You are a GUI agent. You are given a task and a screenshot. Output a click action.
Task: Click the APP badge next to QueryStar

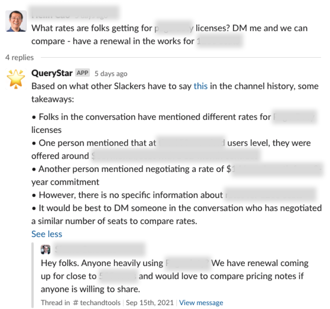82,73
